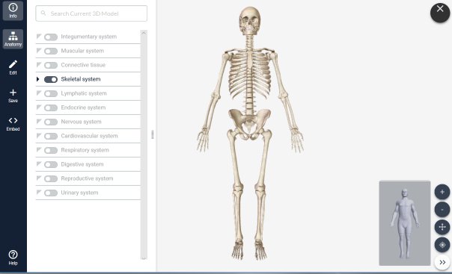Select the Anatomy sidebar icon

(13, 39)
